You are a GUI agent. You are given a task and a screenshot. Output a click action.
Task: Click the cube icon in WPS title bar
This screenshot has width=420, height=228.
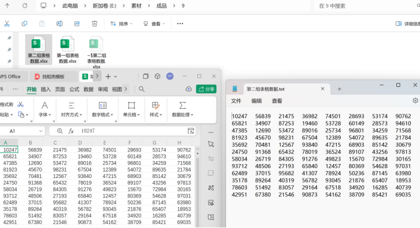coord(158,77)
